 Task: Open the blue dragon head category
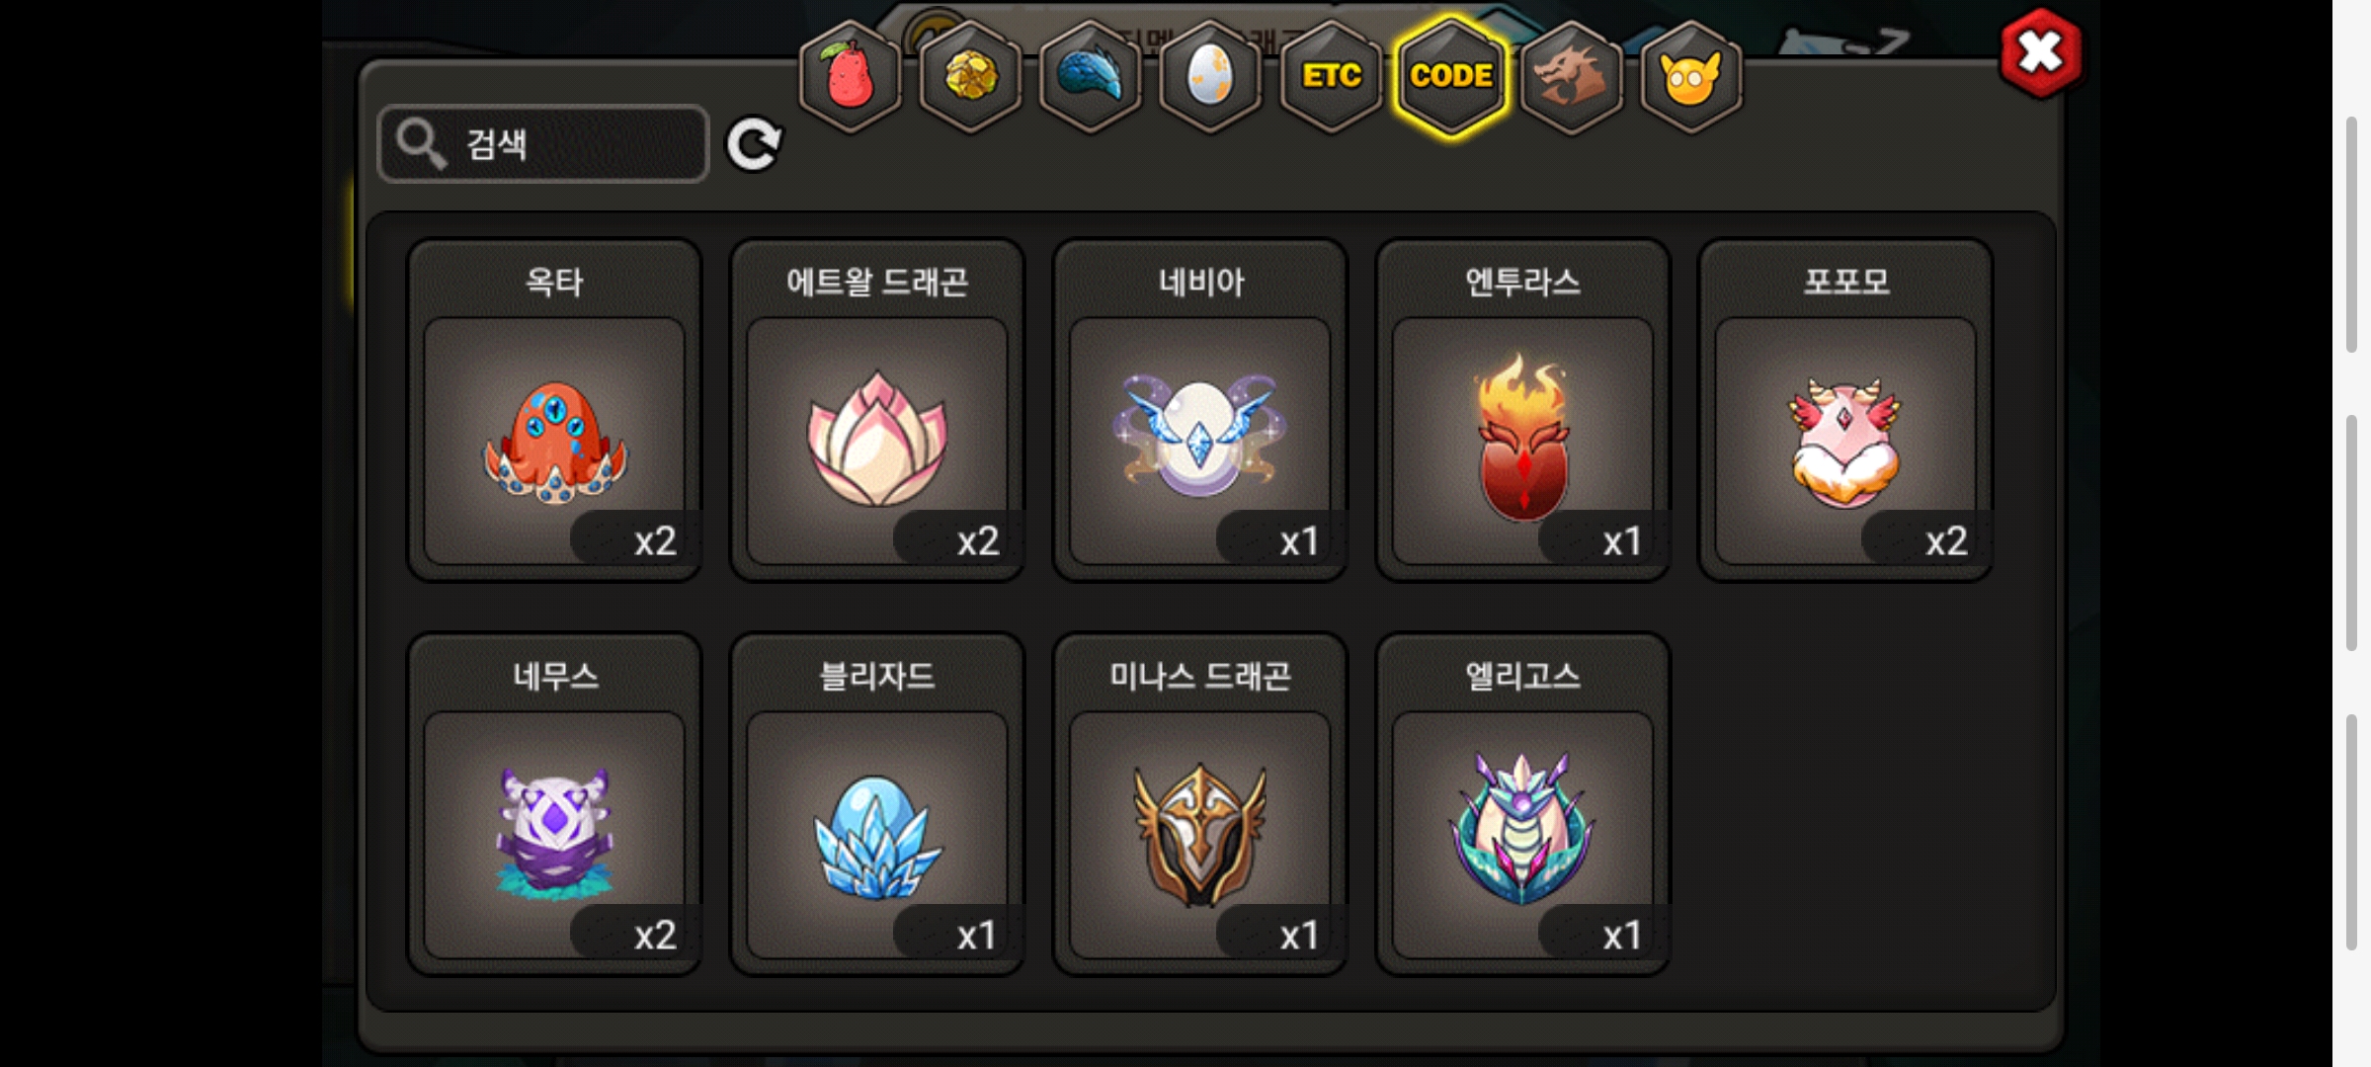[x=1091, y=77]
